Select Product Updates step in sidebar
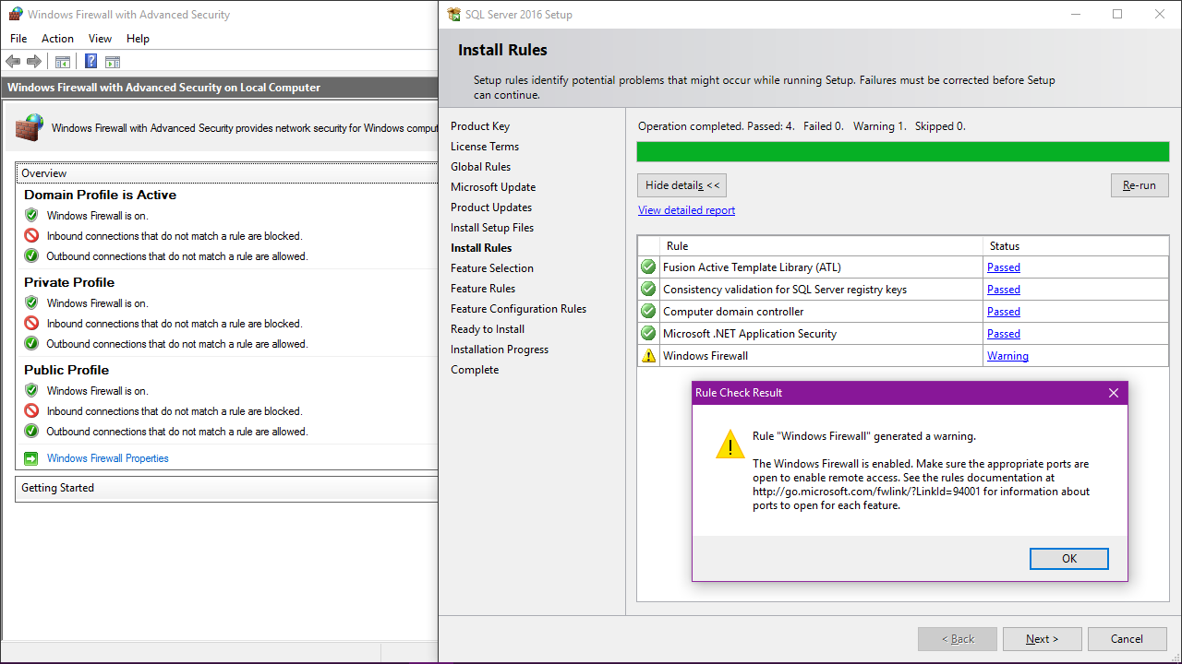Viewport: 1182px width, 664px height. tap(491, 207)
